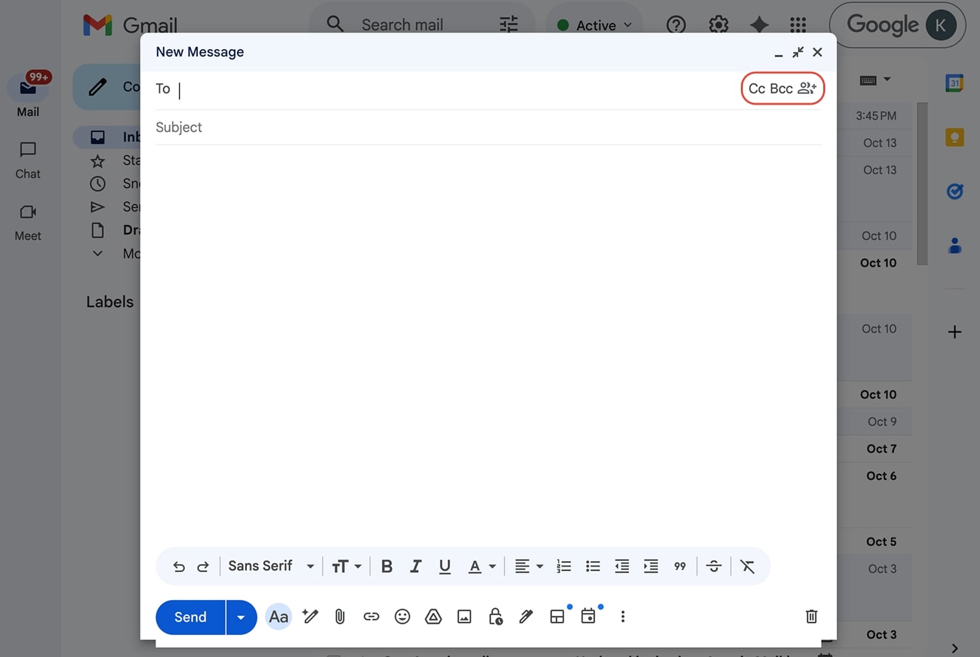Screen dimensions: 980x657
Task: Open Help me write pencil icon
Action: (310, 616)
